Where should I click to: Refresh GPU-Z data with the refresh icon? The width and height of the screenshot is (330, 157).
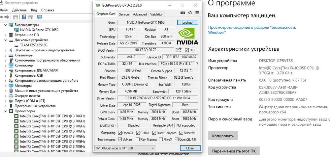190,13
